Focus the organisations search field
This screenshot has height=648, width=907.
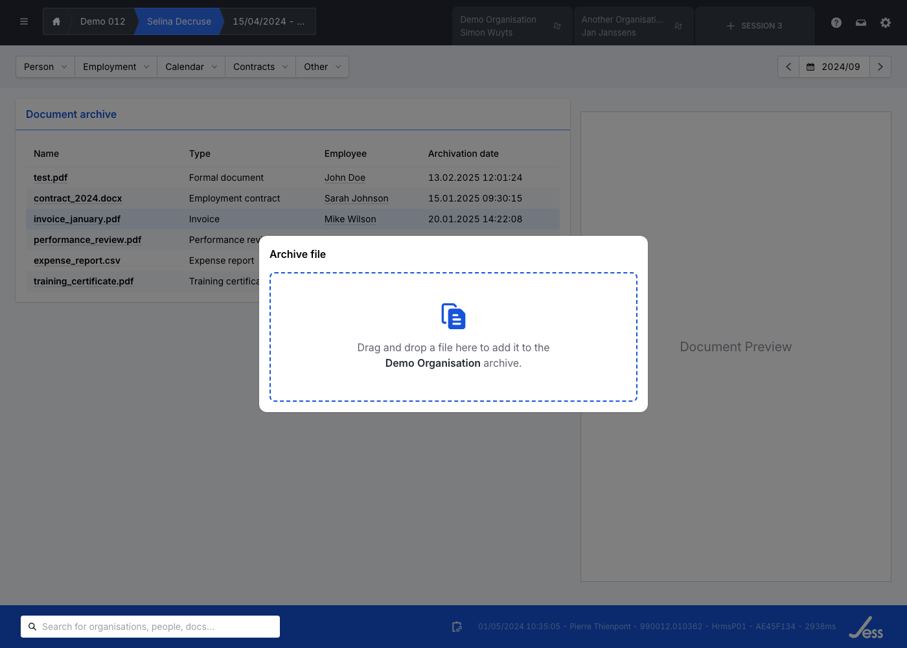point(155,627)
